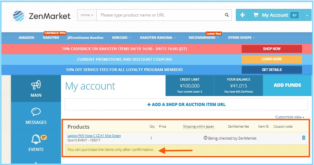
Task: Go to AMAZON shop tab
Action: [x=26, y=37]
